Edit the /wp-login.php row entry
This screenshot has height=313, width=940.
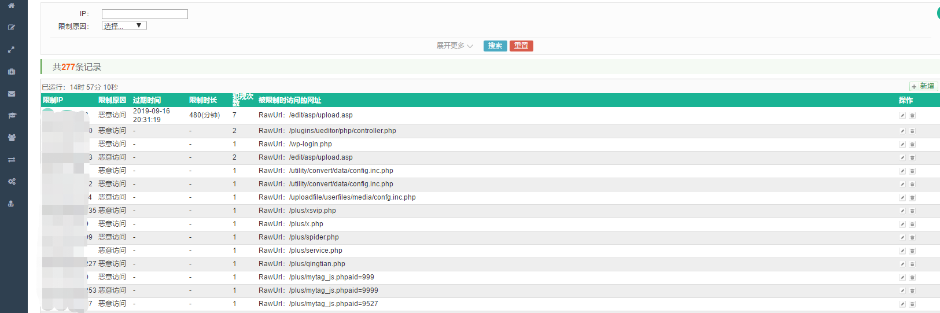pyautogui.click(x=902, y=145)
